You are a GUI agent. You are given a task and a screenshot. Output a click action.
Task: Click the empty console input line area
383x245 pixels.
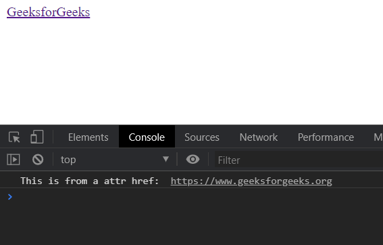coord(195,197)
